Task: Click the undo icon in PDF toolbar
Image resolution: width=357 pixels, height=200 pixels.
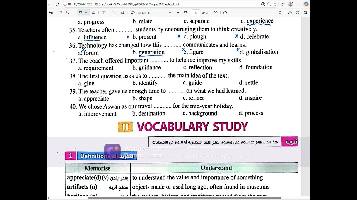Action: click(x=60, y=13)
